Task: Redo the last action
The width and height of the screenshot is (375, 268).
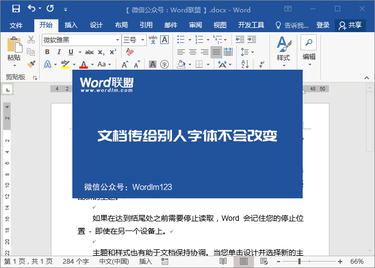Action: point(50,9)
